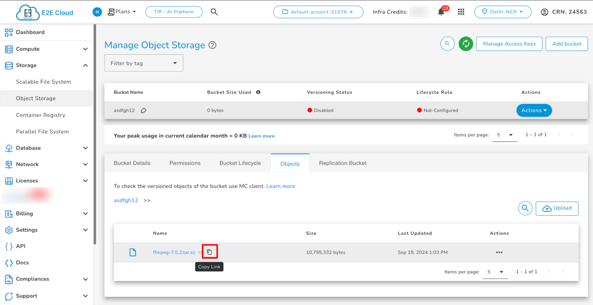This screenshot has height=305, width=593.
Task: Collapse the sidebar with the double-arrow icon
Action: (x=97, y=12)
